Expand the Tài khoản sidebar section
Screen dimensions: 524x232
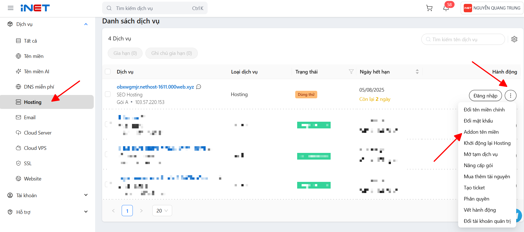[86, 195]
